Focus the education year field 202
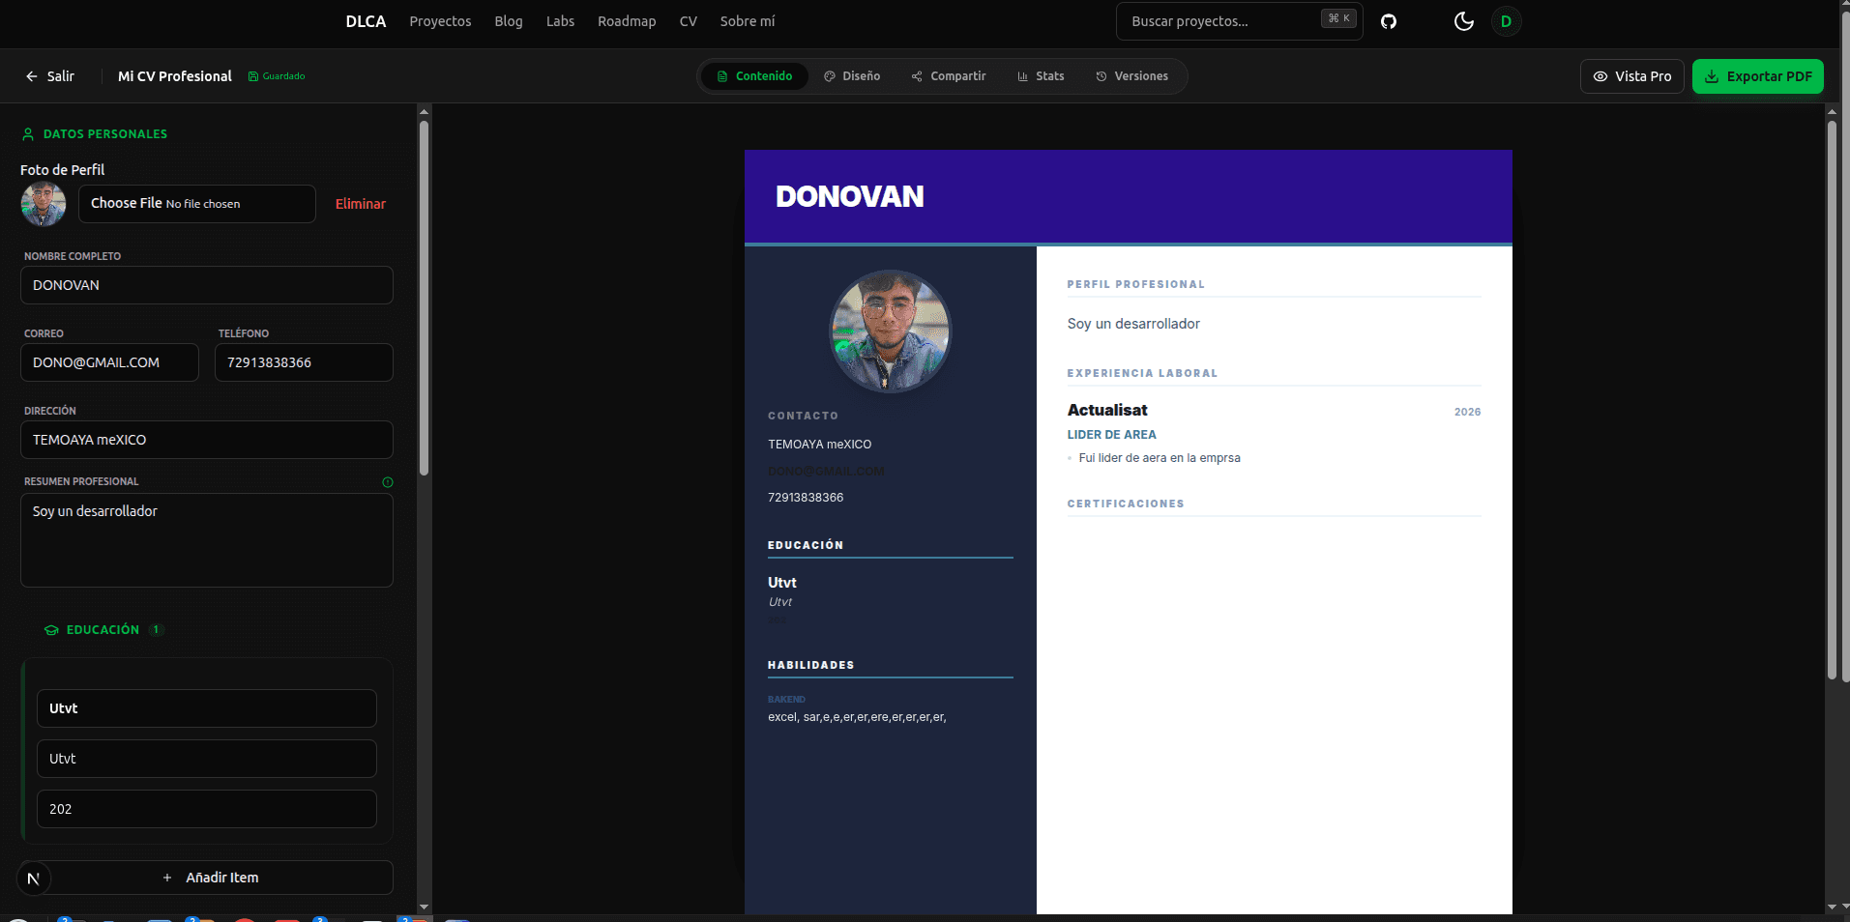The height and width of the screenshot is (922, 1850). point(207,809)
